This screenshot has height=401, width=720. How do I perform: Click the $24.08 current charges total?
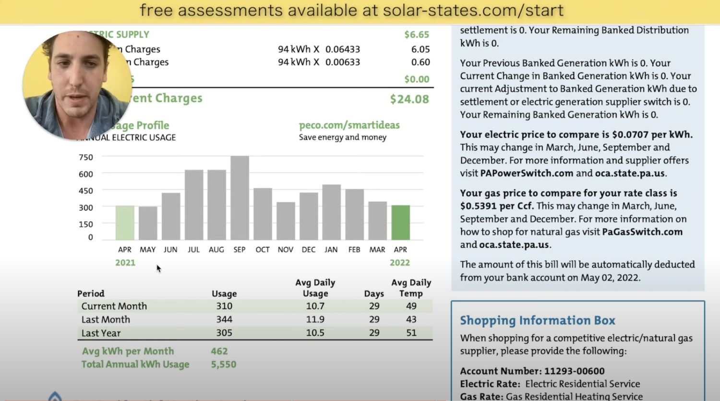coord(409,99)
